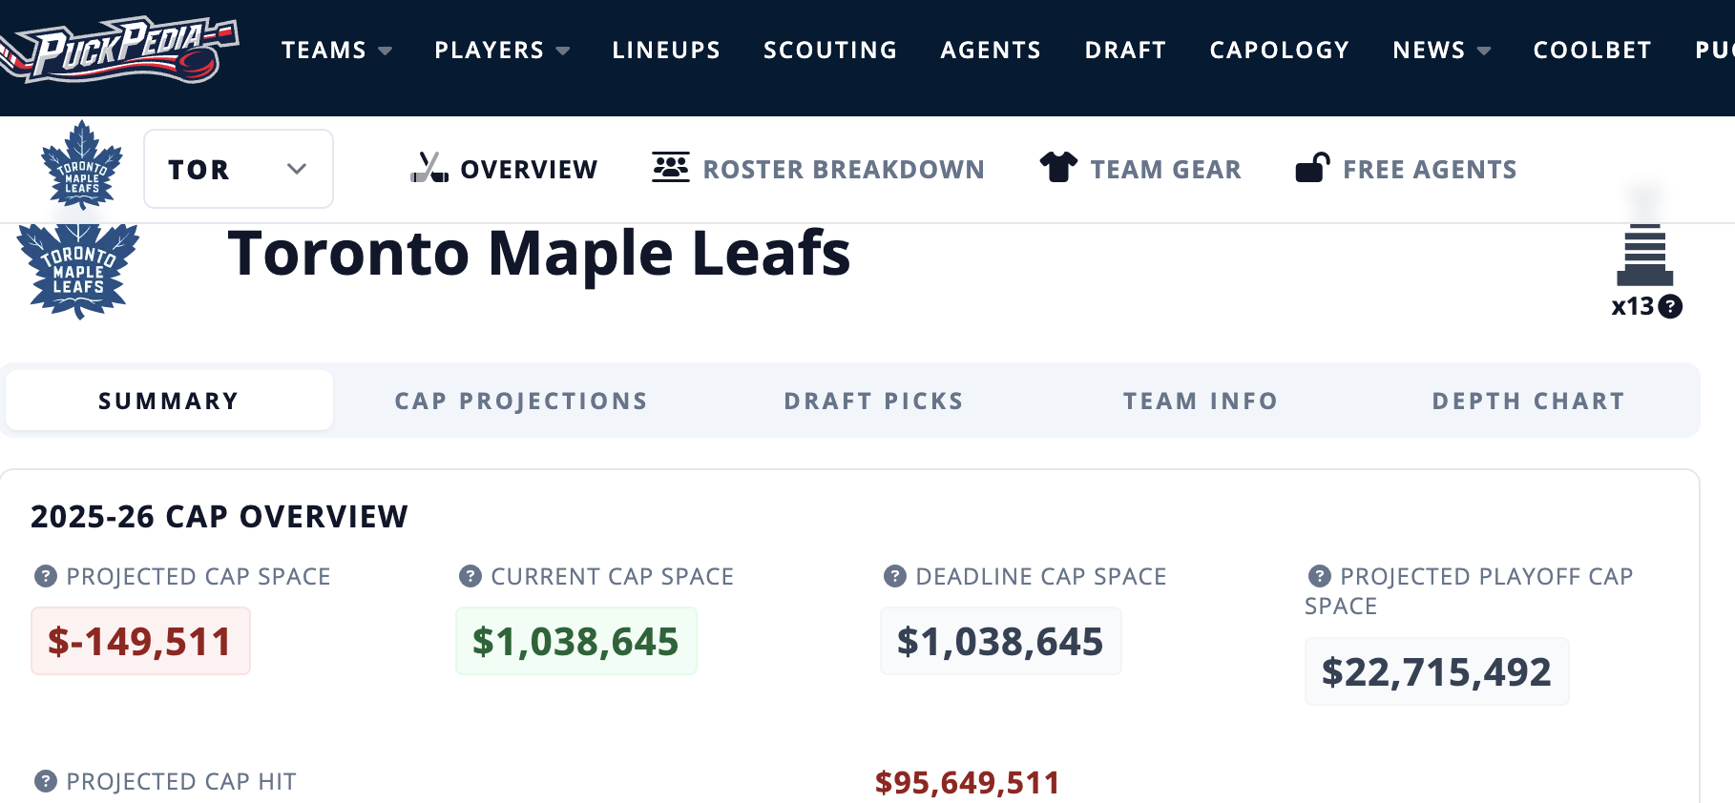Click the Free Agents unlocked padlock icon

click(1312, 168)
